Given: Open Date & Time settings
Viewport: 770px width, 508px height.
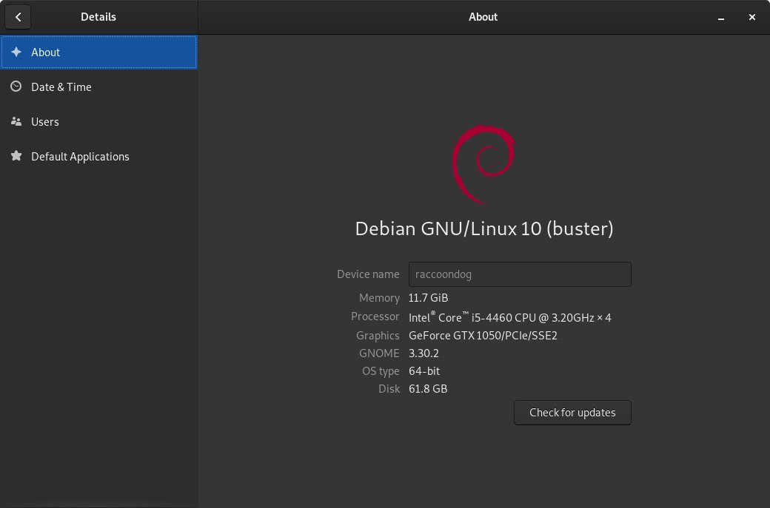Looking at the screenshot, I should tap(61, 87).
